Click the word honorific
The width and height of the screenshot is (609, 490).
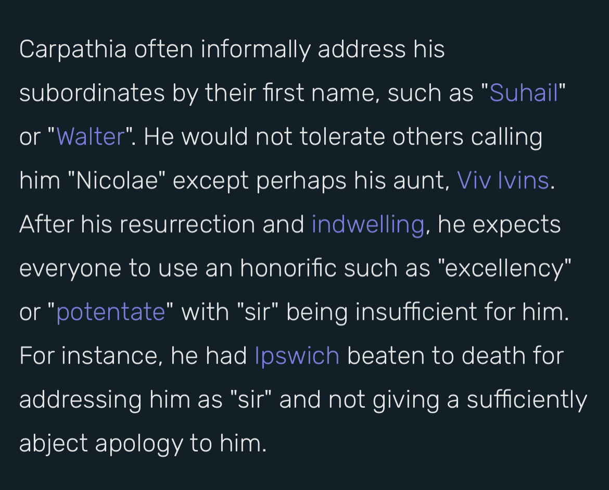[x=288, y=268]
